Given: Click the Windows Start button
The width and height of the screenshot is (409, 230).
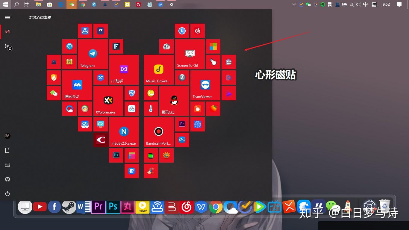Looking at the screenshot, I should pos(5,4).
